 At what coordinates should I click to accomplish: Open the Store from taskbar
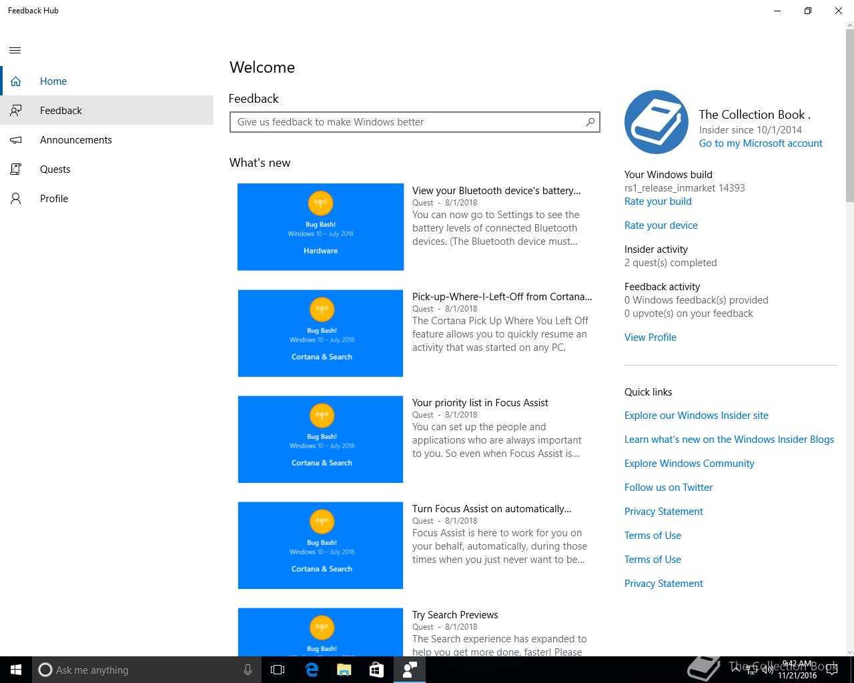(x=376, y=670)
